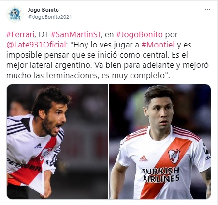
Task: Open the @JogoBonito2021 handle
Action: pos(50,17)
